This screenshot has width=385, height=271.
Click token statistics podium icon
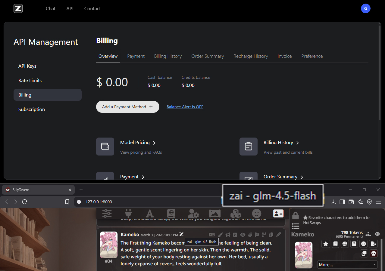point(368,234)
